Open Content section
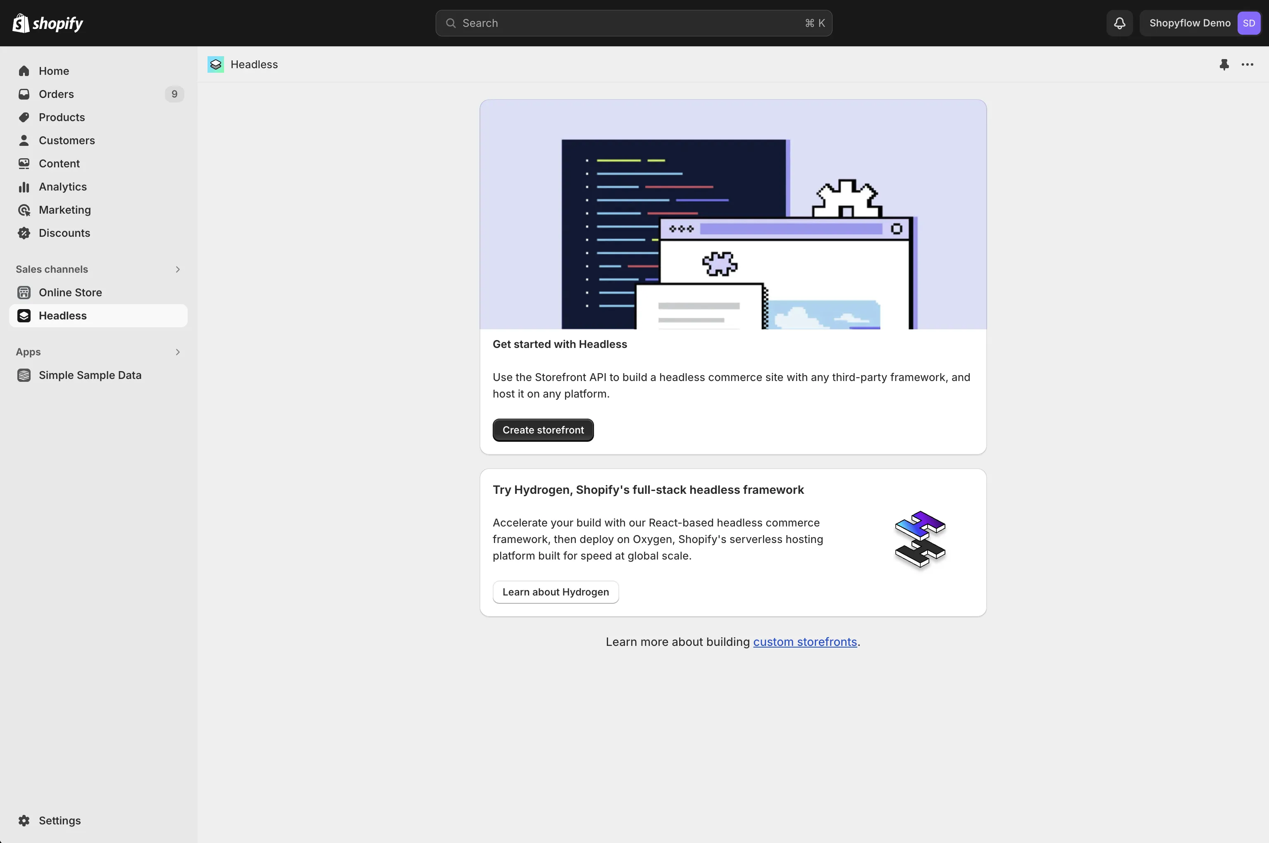Screen dimensions: 1269x843 [98, 164]
